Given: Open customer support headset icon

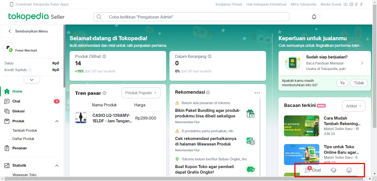Looking at the screenshot, I should (x=333, y=170).
